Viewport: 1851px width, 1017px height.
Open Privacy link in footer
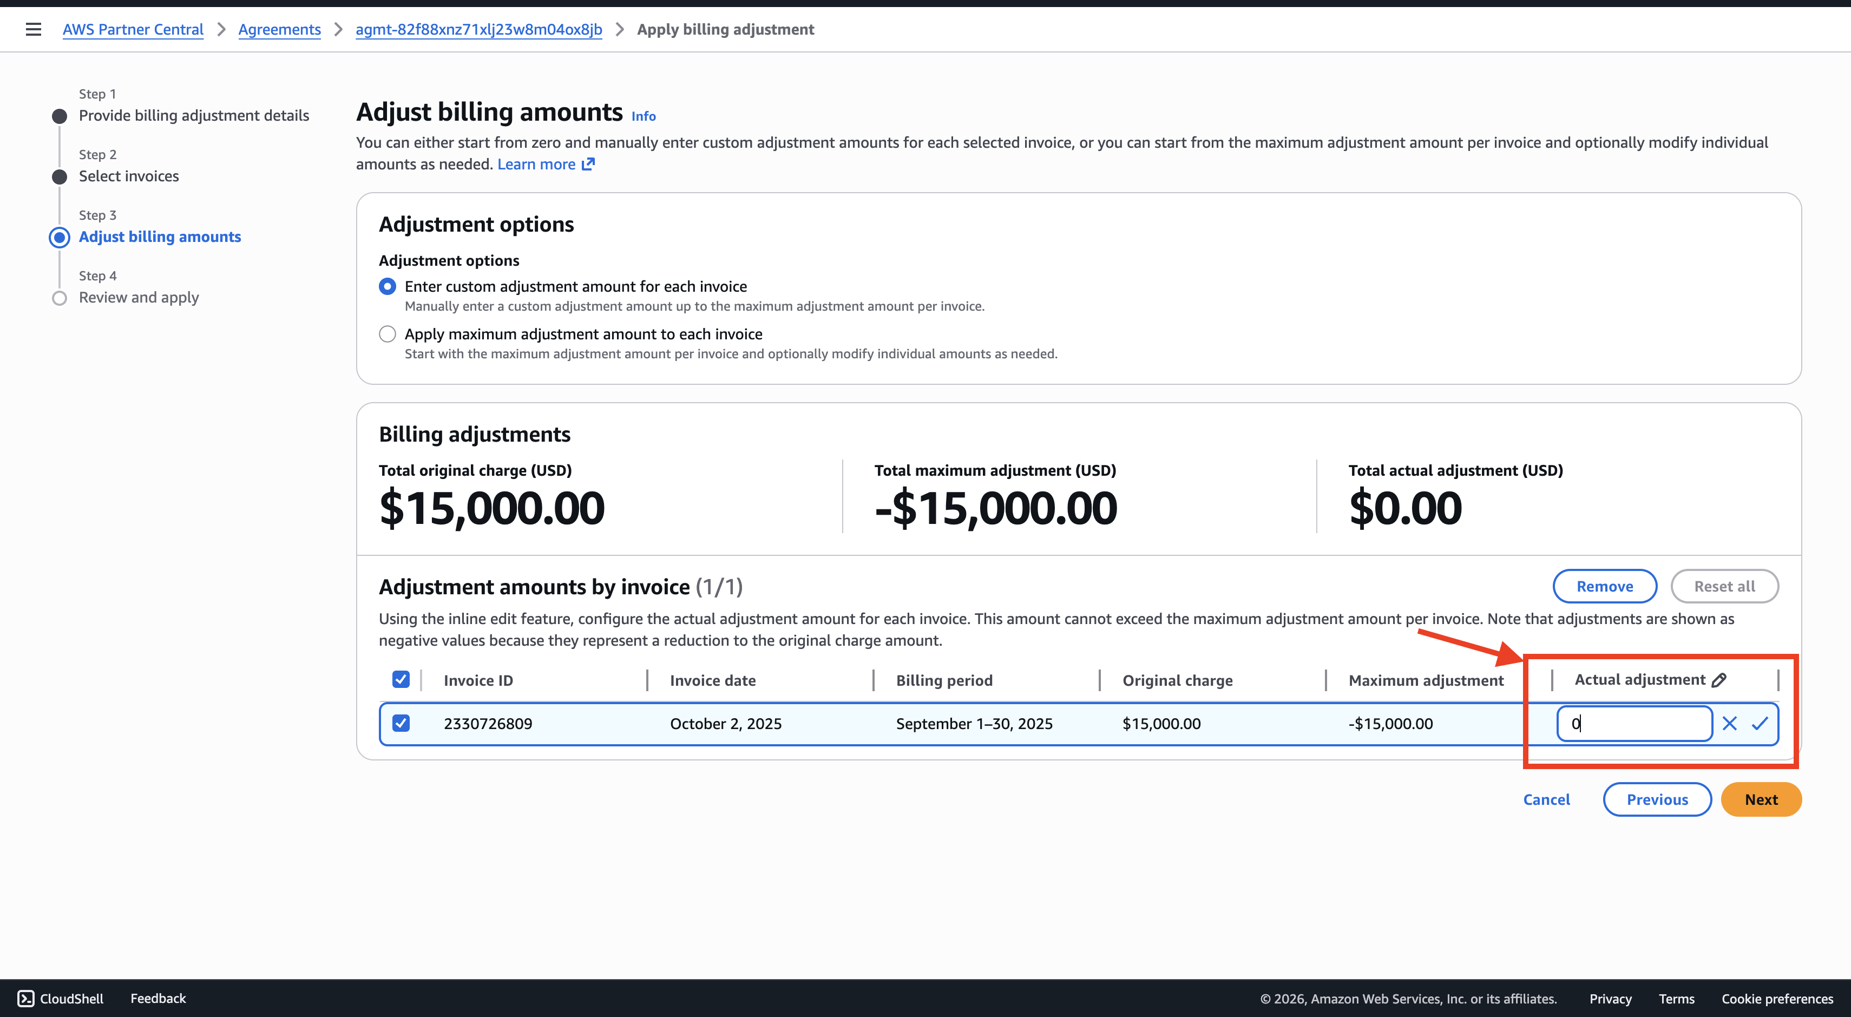click(1610, 999)
